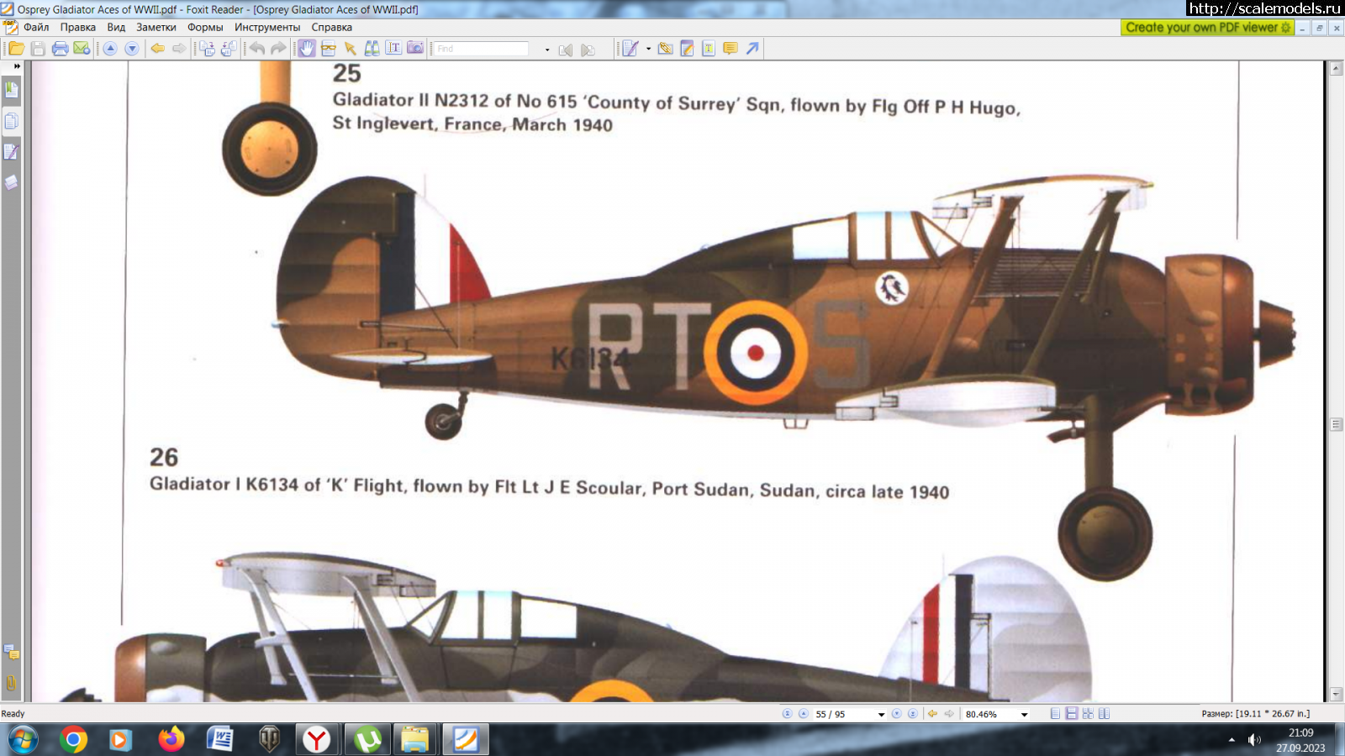
Task: Click the Save icon in toolbar
Action: pyautogui.click(x=38, y=49)
